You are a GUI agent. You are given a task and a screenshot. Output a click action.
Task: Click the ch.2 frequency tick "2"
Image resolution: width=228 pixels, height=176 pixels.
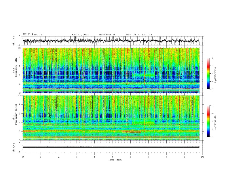(x=20, y=131)
